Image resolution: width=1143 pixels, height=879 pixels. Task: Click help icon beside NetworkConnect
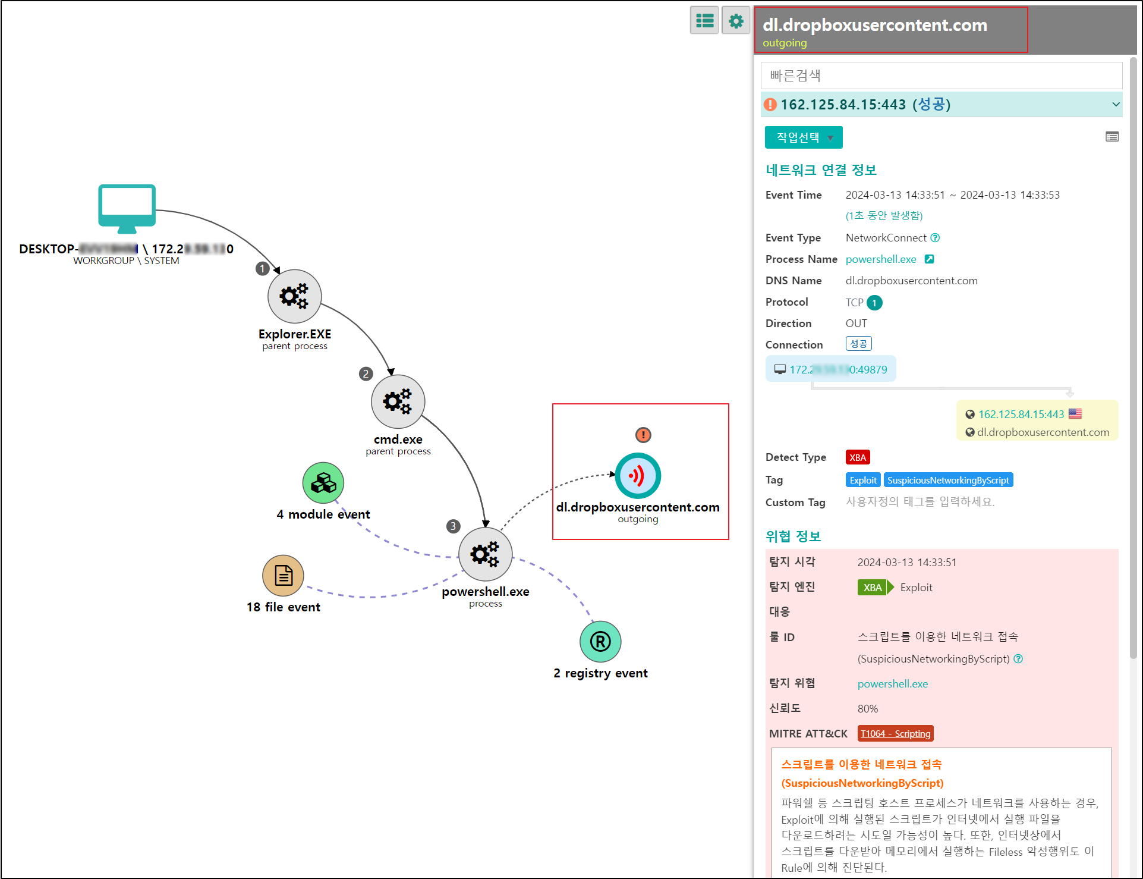935,238
